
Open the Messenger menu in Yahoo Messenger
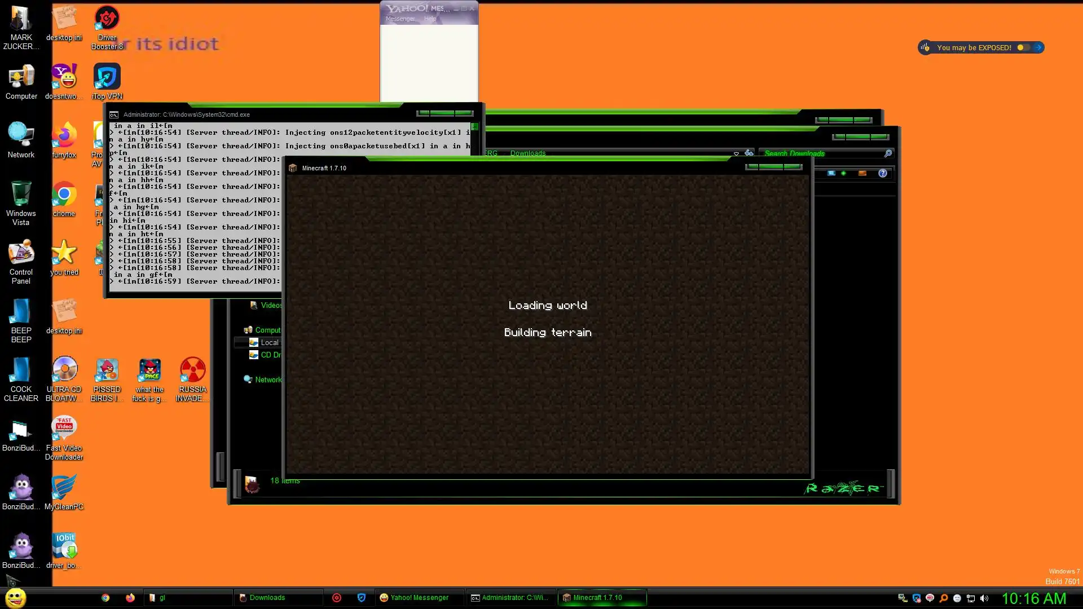tap(400, 19)
